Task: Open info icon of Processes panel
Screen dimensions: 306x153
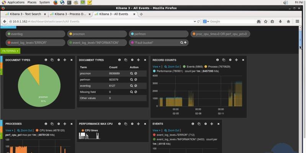Action: [46, 124]
